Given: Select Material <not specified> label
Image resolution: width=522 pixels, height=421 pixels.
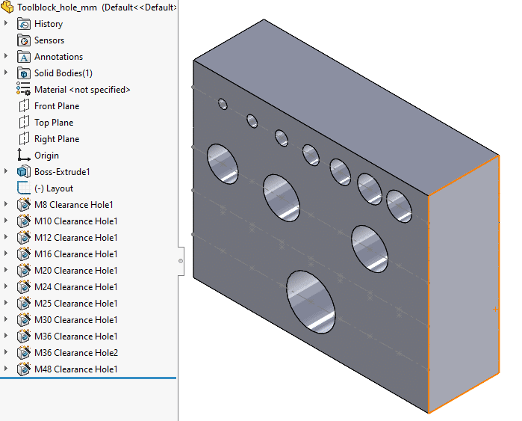Looking at the screenshot, I should [x=82, y=90].
